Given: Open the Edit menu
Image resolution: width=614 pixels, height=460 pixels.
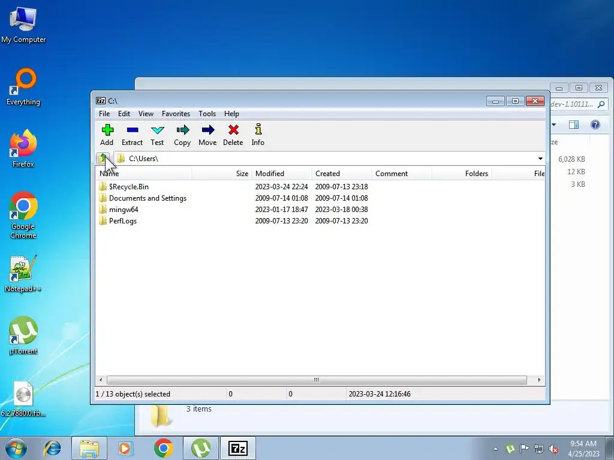Looking at the screenshot, I should (124, 114).
